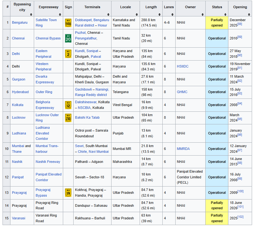Follow the HSIIDC owner link
Image resolution: width=253 pixels, height=226 pixels.
[x=183, y=66]
